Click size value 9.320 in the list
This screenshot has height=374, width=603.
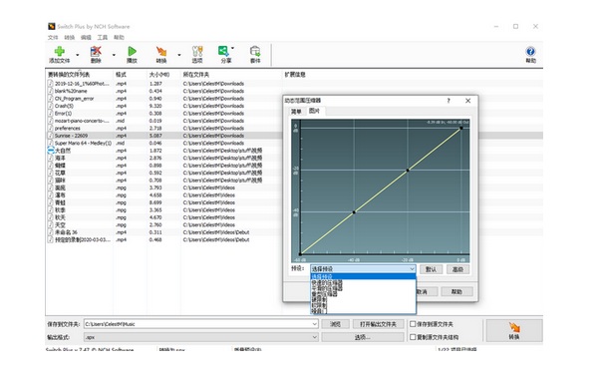pyautogui.click(x=155, y=106)
